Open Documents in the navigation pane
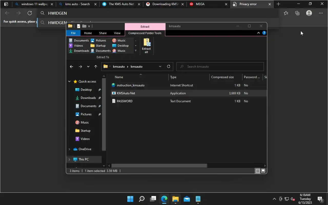This screenshot has height=205, width=328. [x=88, y=106]
